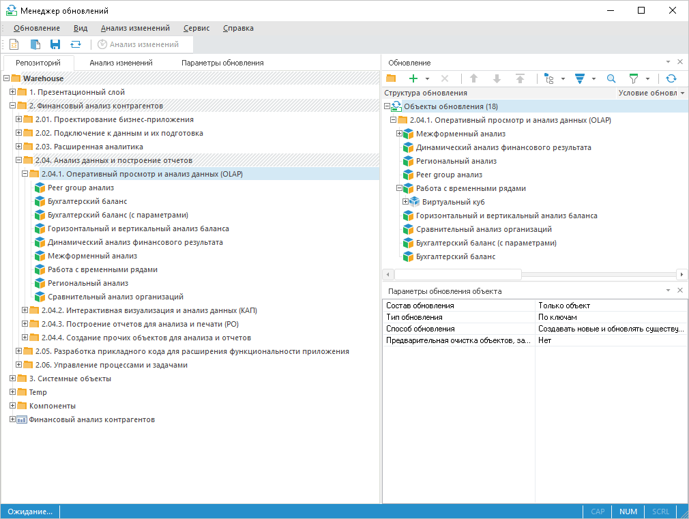This screenshot has width=689, height=519.
Task: Click the green plus add object icon
Action: click(x=413, y=78)
